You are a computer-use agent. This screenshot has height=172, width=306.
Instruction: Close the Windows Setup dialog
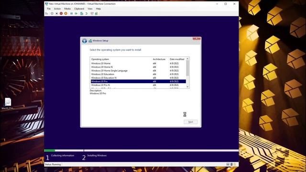197,39
